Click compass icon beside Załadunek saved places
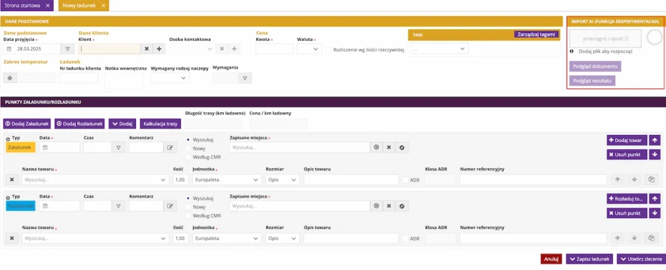The image size is (666, 270). pyautogui.click(x=401, y=147)
